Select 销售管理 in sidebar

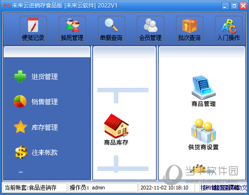(45, 102)
